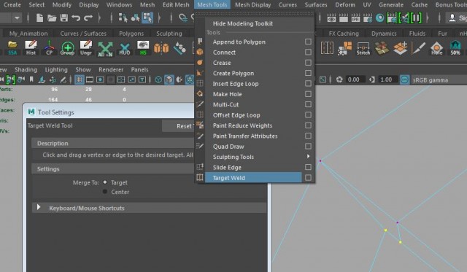
Task: Choose Slide Edge from the menu
Action: click(x=227, y=167)
